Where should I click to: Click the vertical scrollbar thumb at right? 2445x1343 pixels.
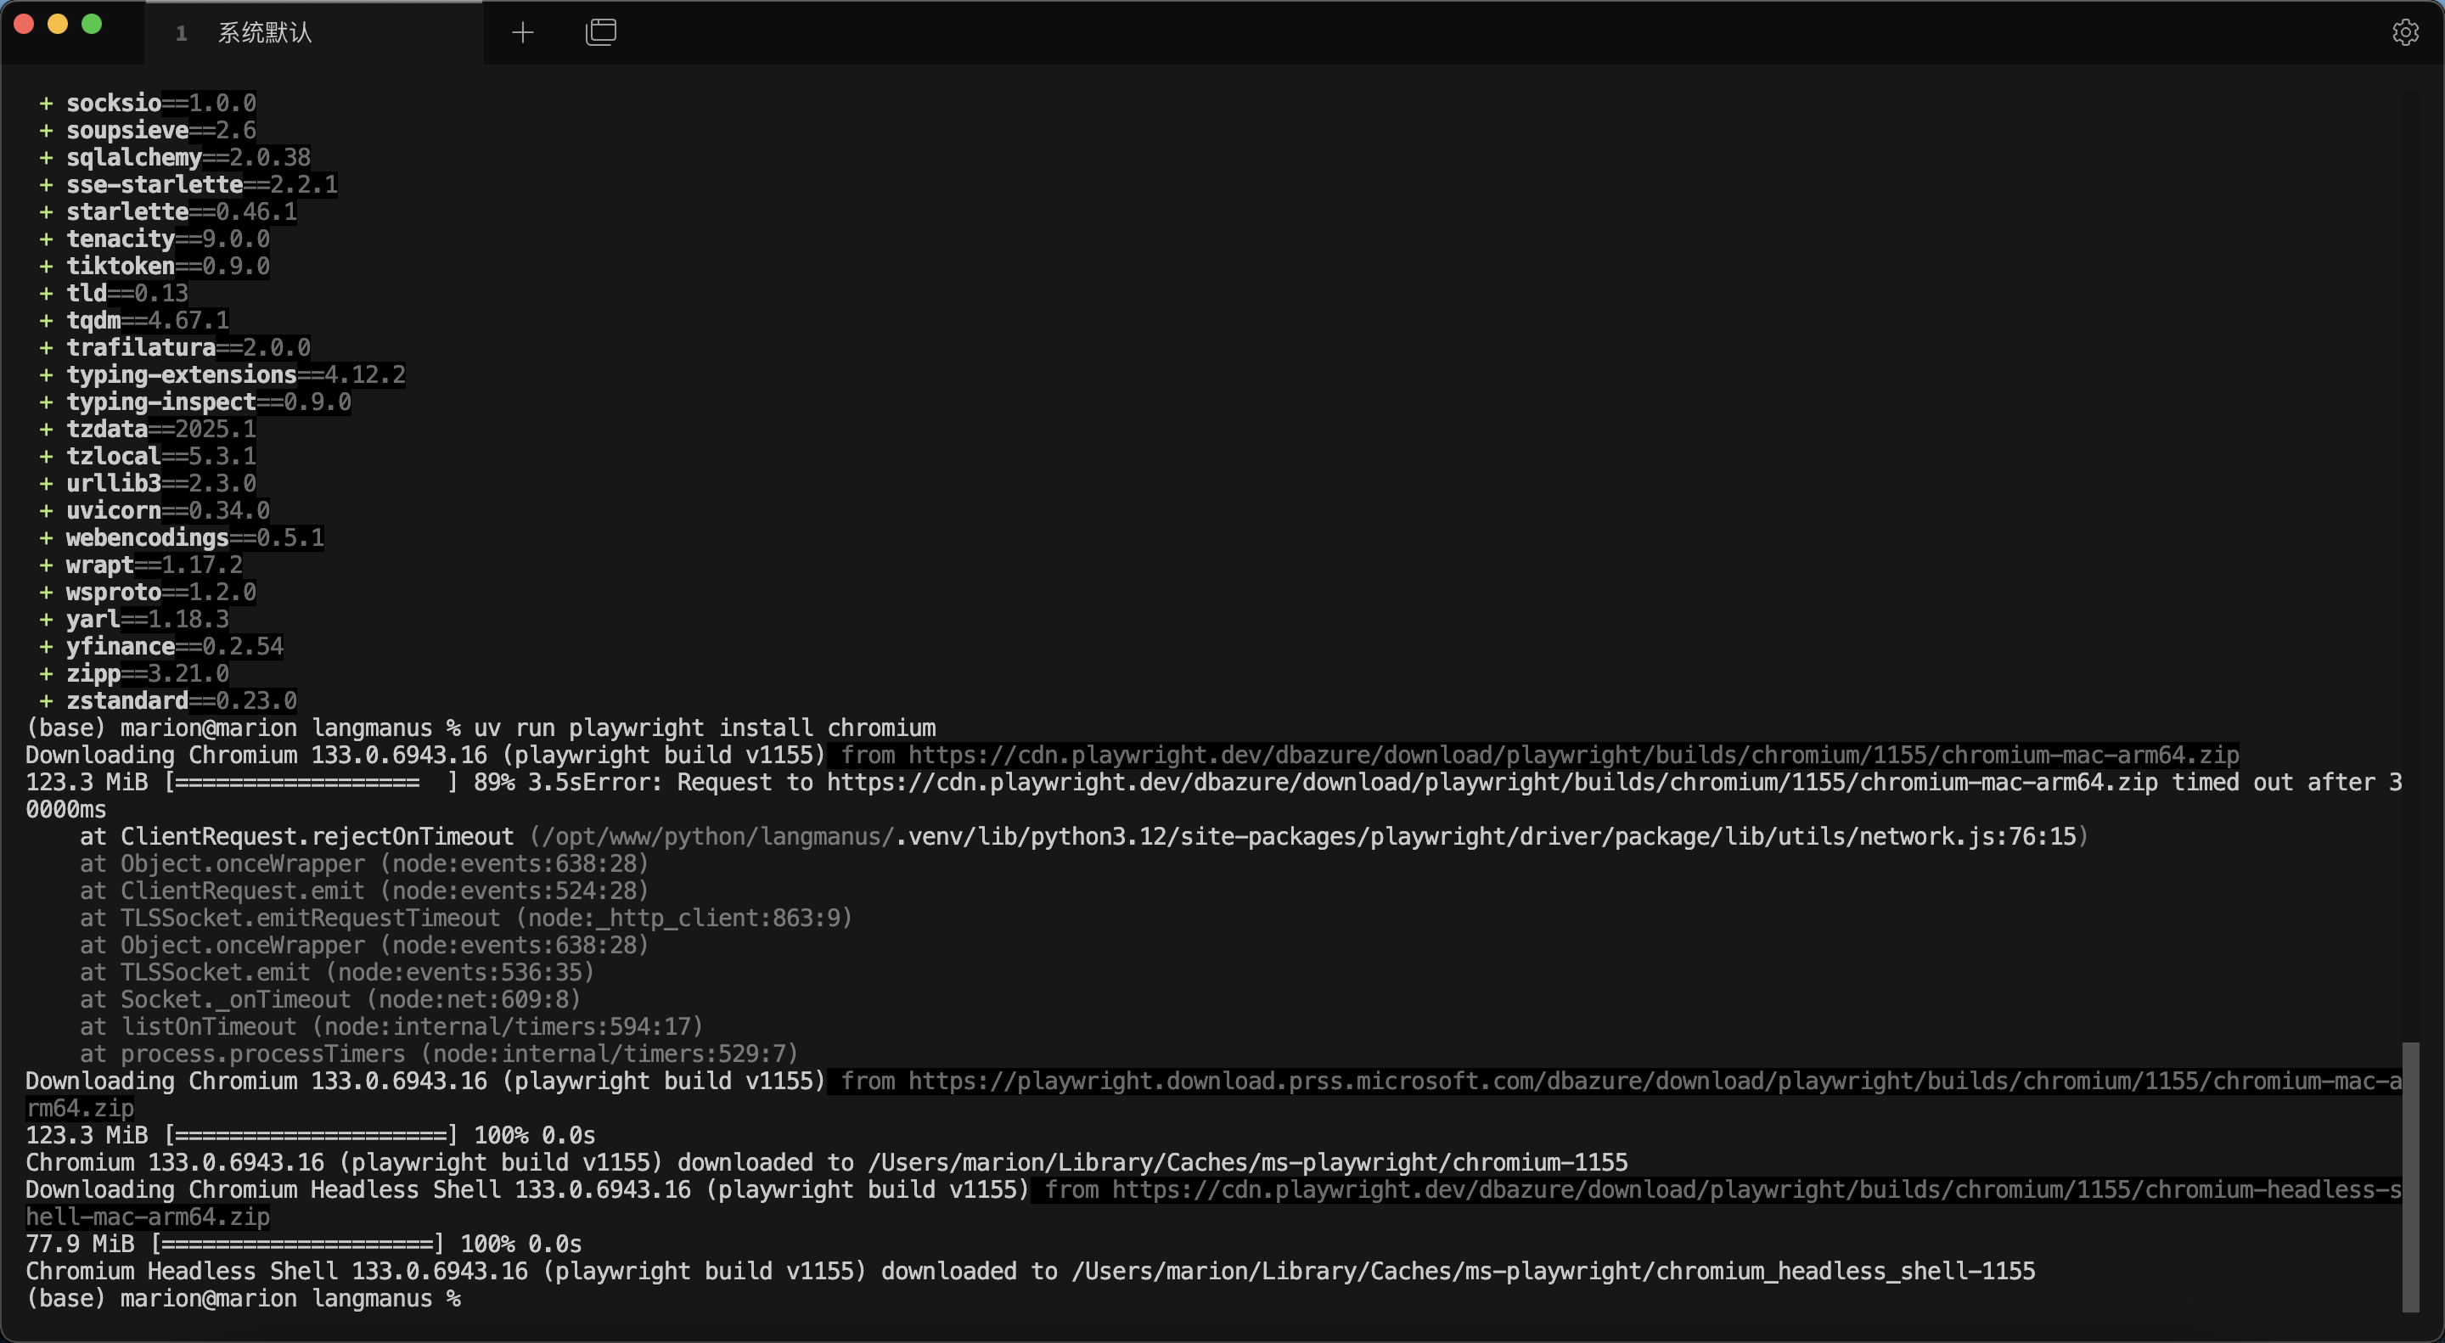(2410, 1177)
